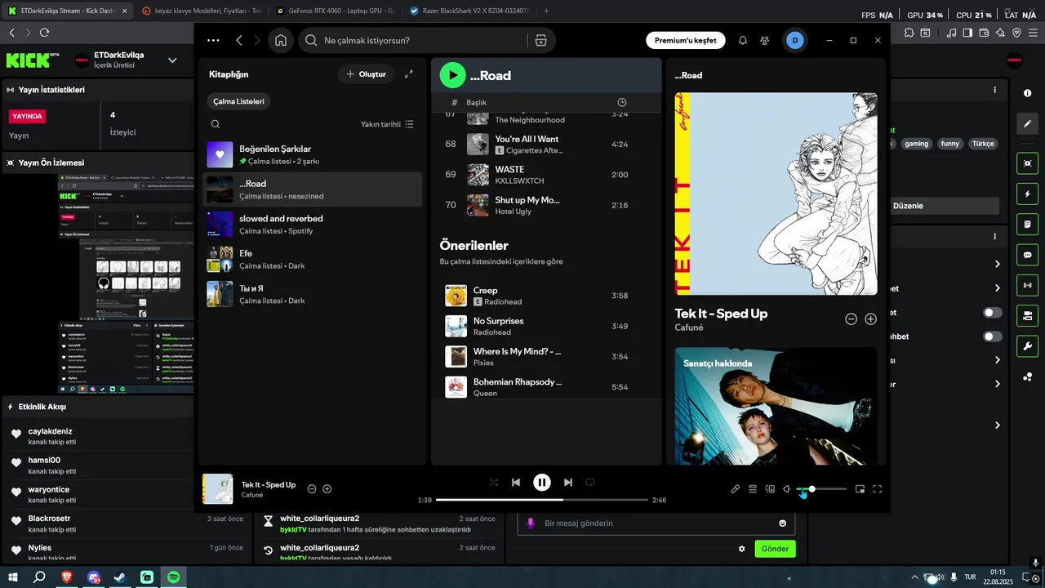The height and width of the screenshot is (588, 1045).
Task: Click minus icon beside Tek It in player bar
Action: click(311, 488)
